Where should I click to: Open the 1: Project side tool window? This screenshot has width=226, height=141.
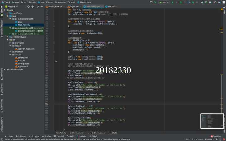tap(2, 12)
